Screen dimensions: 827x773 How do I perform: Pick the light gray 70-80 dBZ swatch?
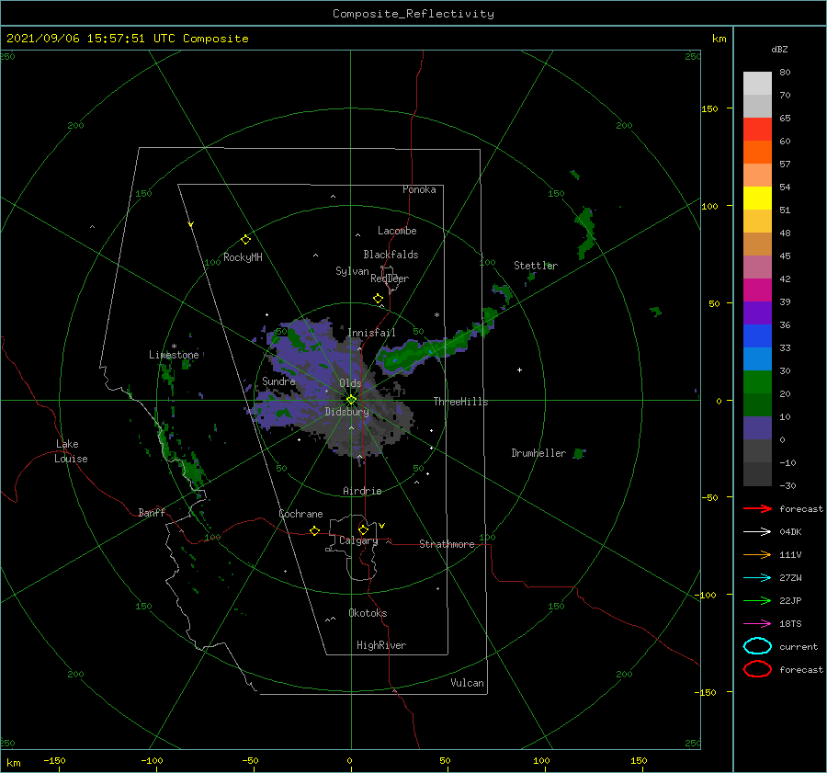tap(757, 84)
